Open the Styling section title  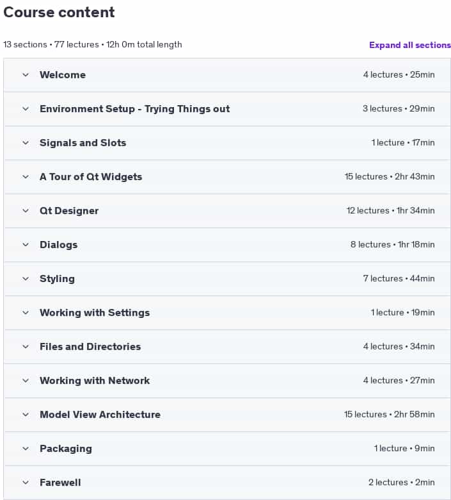pos(58,279)
